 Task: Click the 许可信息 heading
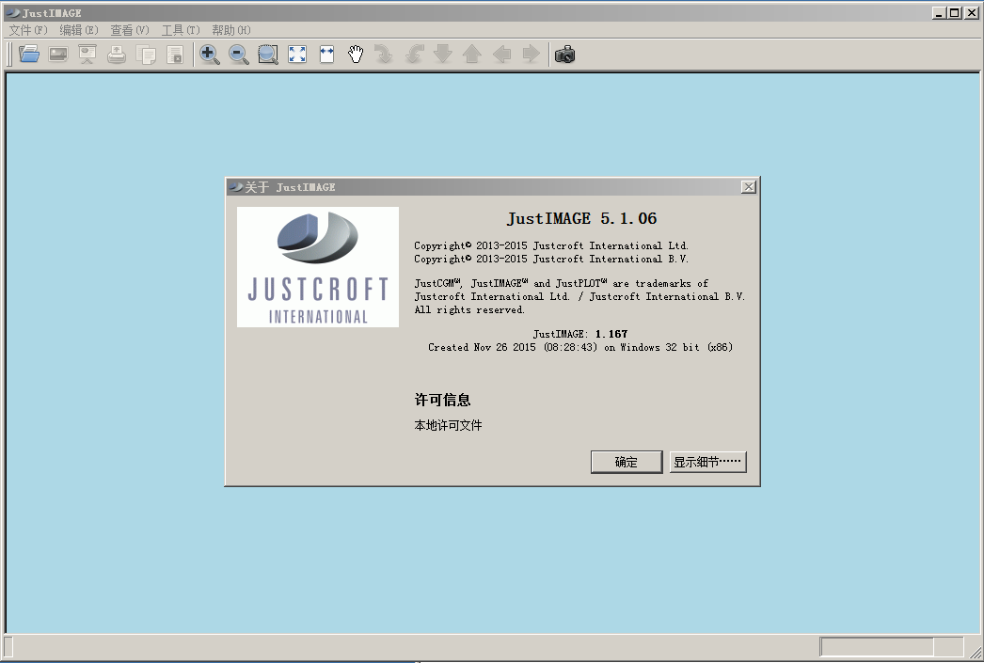point(442,400)
